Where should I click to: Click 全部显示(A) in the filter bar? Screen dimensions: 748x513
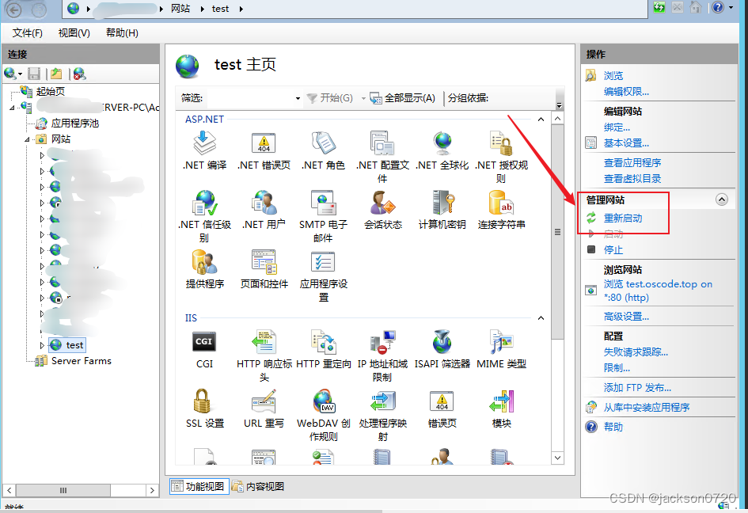pos(403,98)
